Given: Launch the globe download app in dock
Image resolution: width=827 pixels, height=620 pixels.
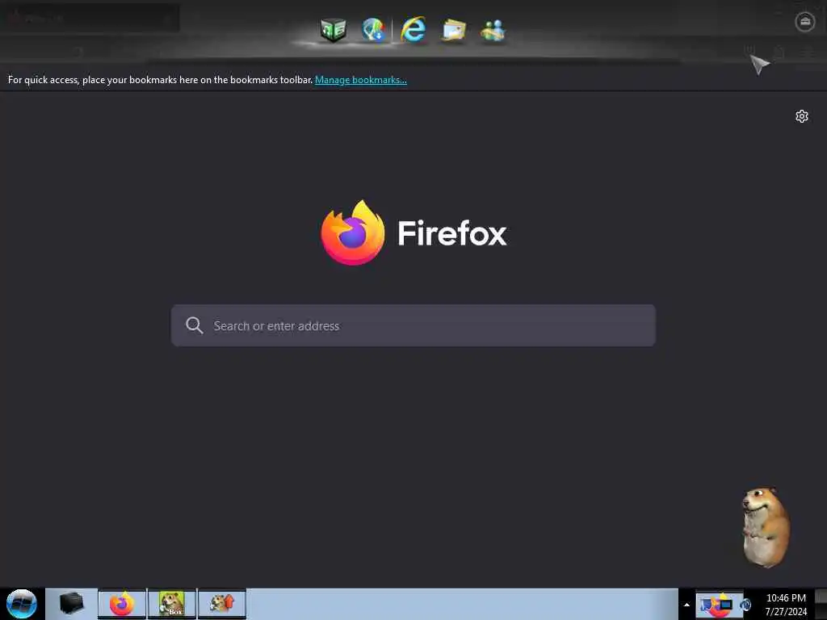Looking at the screenshot, I should [x=374, y=30].
